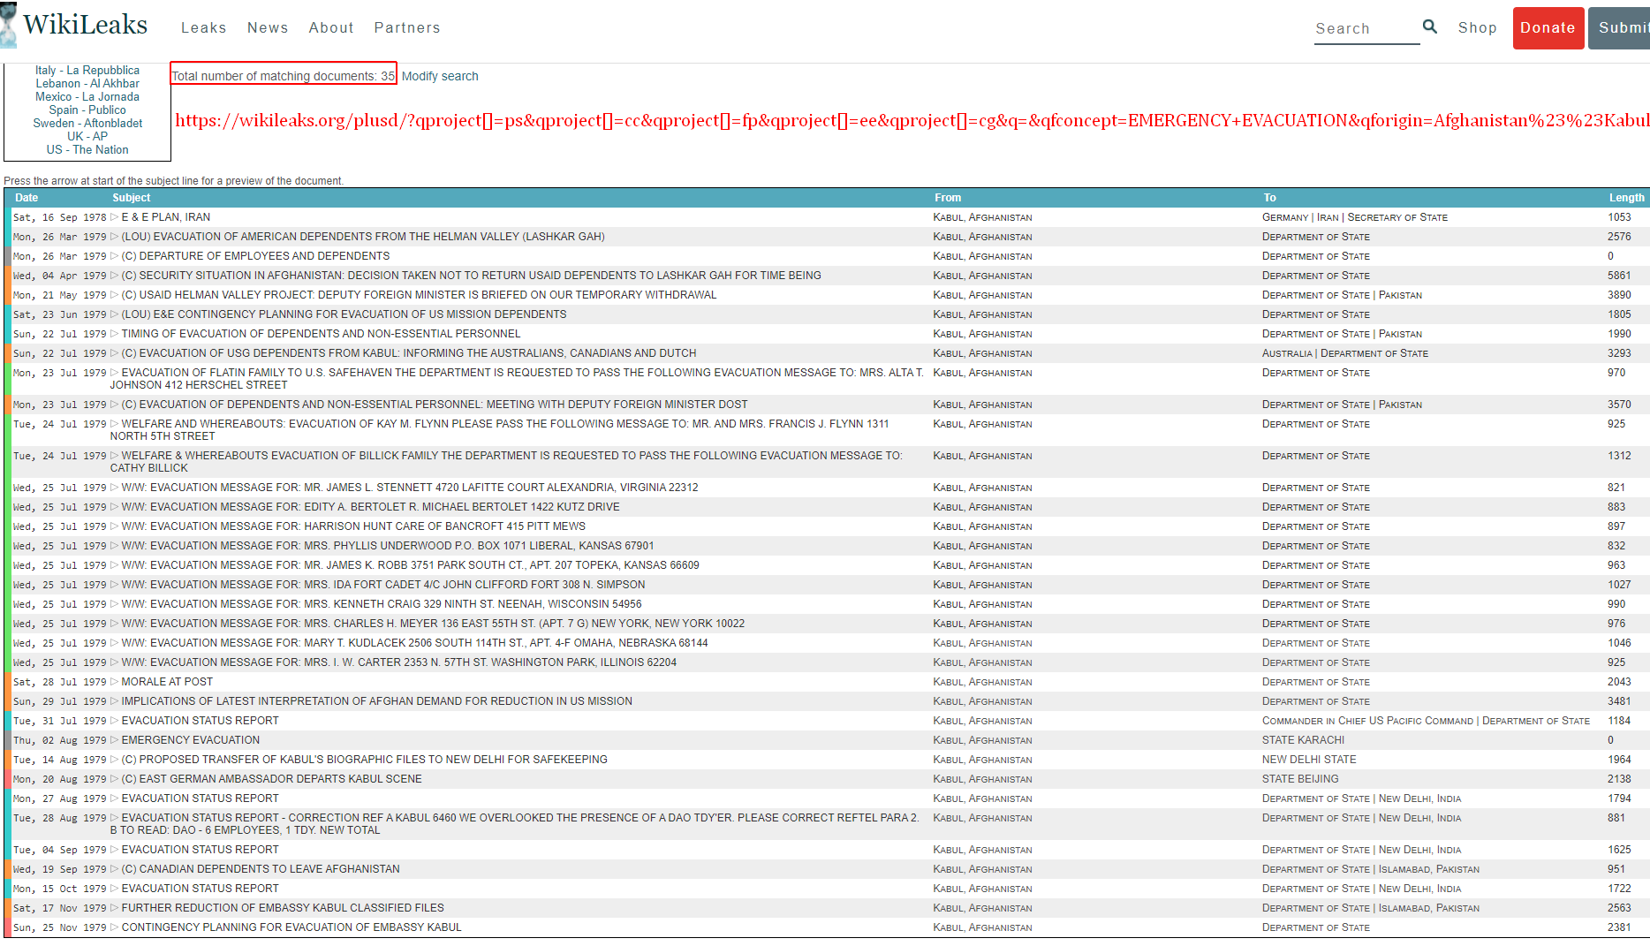Viewport: 1650px width, 946px height.
Task: Expand preview arrow for EVACUATION OF FLATIN FAMILY
Action: point(114,373)
